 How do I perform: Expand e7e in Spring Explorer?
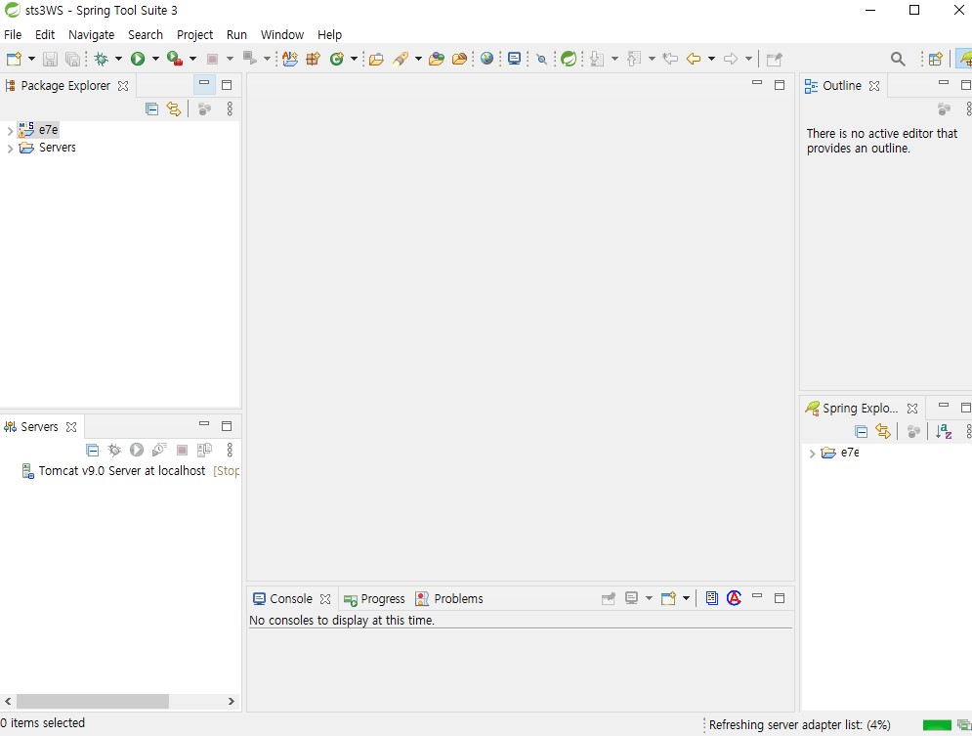click(812, 454)
